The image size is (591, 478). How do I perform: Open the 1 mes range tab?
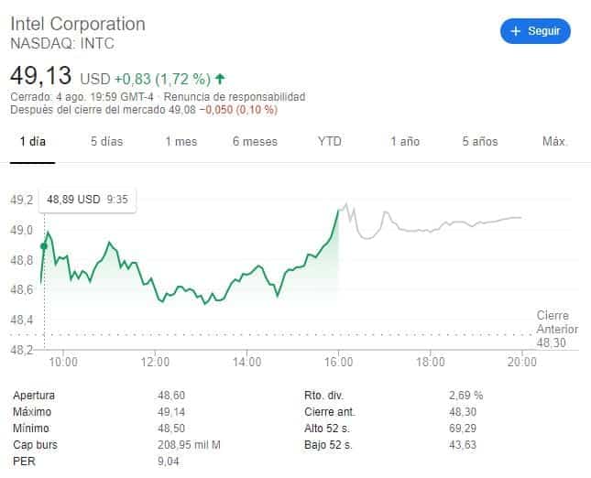181,142
